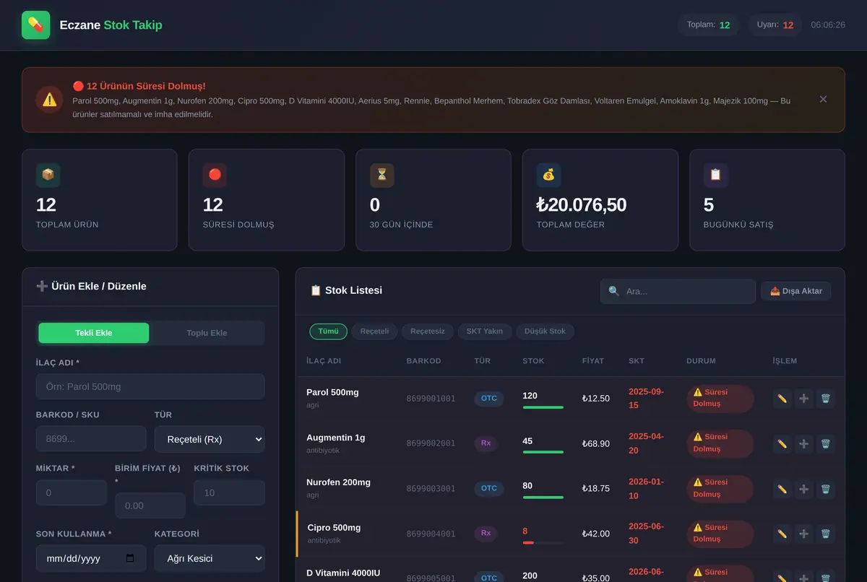This screenshot has height=582, width=867.
Task: Switch to Tekli Ekle mode
Action: pyautogui.click(x=94, y=333)
